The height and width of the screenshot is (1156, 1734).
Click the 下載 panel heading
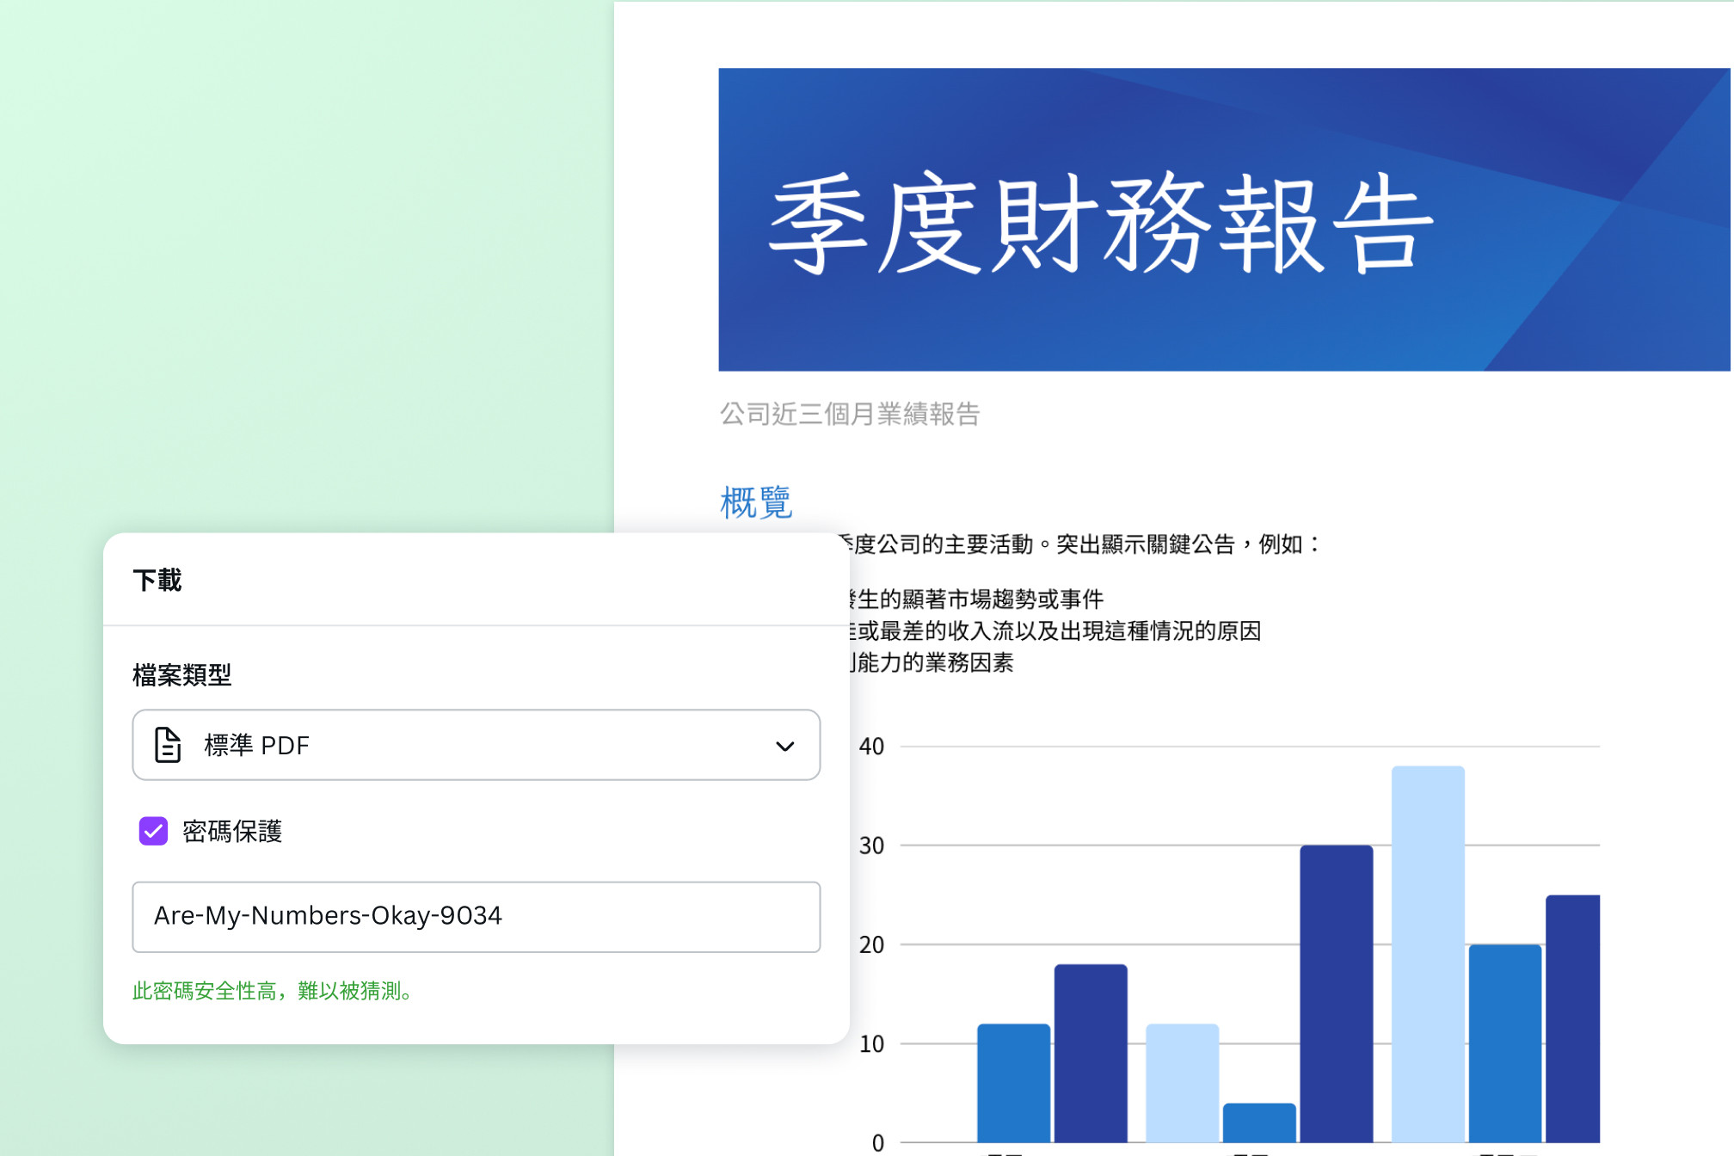157,580
